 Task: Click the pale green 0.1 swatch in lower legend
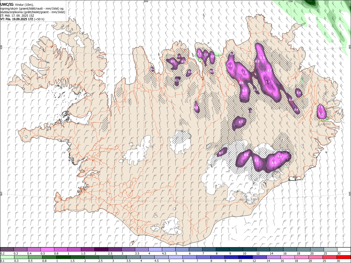(x=7, y=257)
